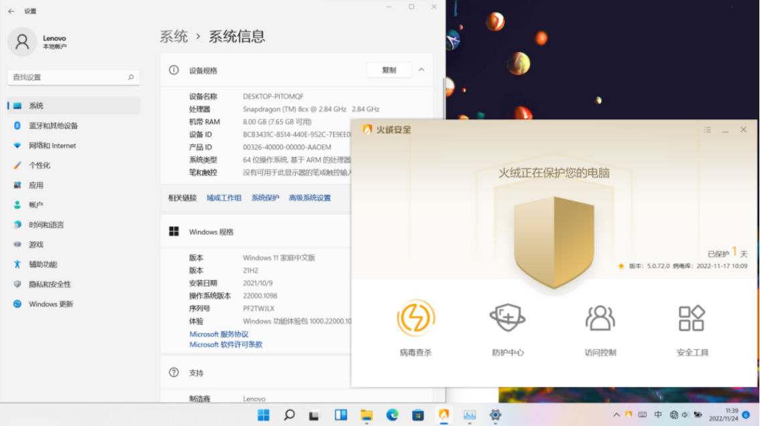Switch the input method 中 indicator
Viewport: 760px width, 426px height.
pyautogui.click(x=658, y=415)
